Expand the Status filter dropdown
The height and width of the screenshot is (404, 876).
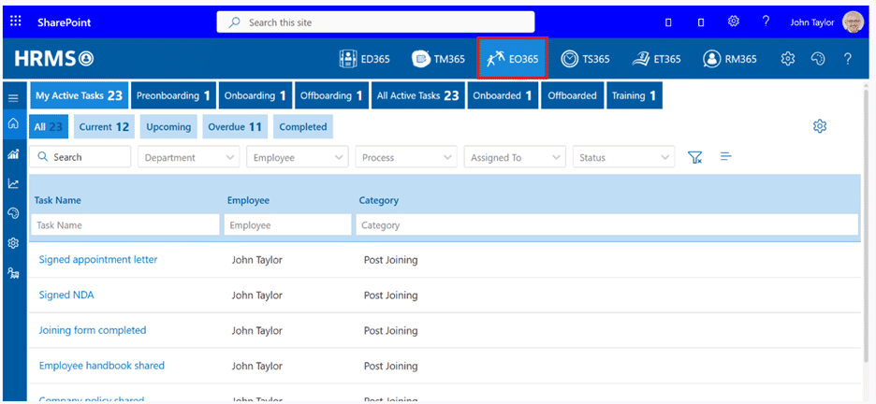[x=623, y=158]
